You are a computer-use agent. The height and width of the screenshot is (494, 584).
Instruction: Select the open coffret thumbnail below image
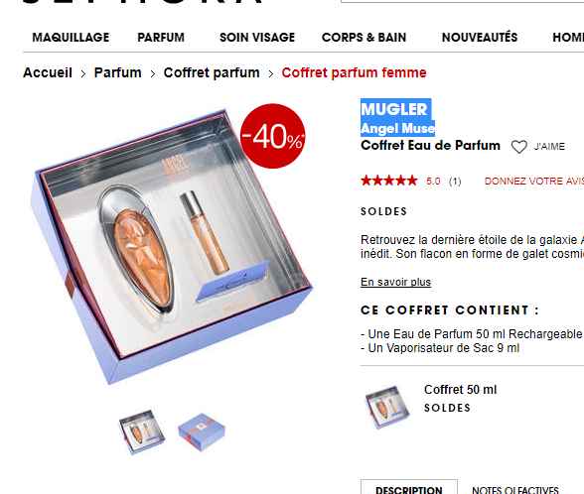coord(142,432)
